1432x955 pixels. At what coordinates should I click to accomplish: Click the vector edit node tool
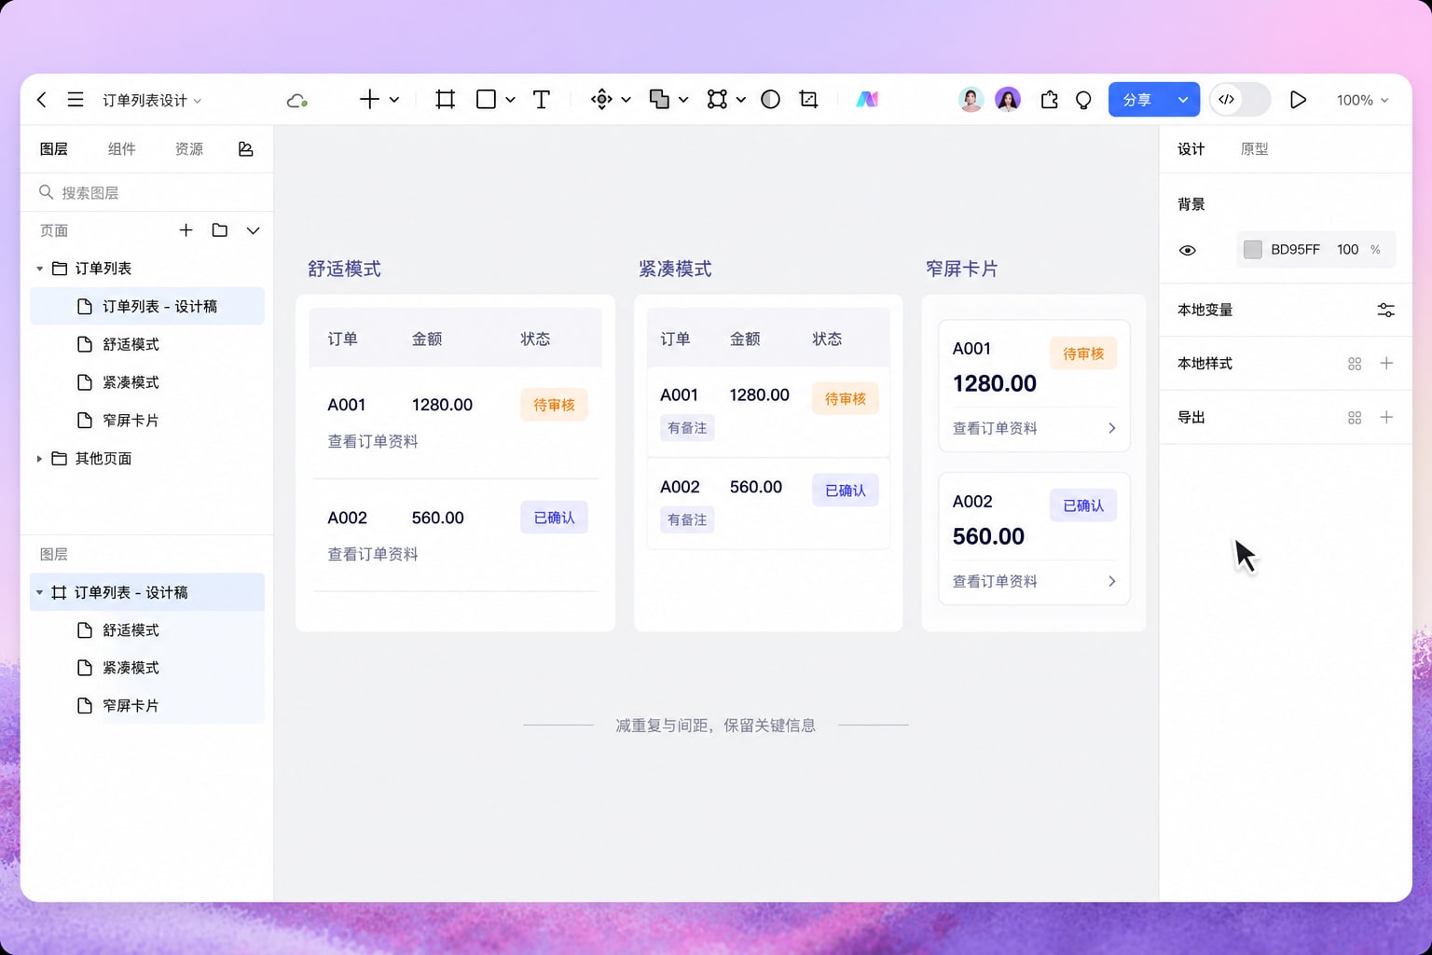(x=717, y=100)
